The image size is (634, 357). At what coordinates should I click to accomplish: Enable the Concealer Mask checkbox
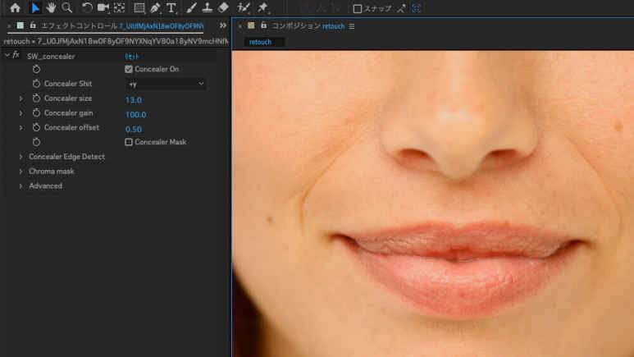(x=129, y=142)
